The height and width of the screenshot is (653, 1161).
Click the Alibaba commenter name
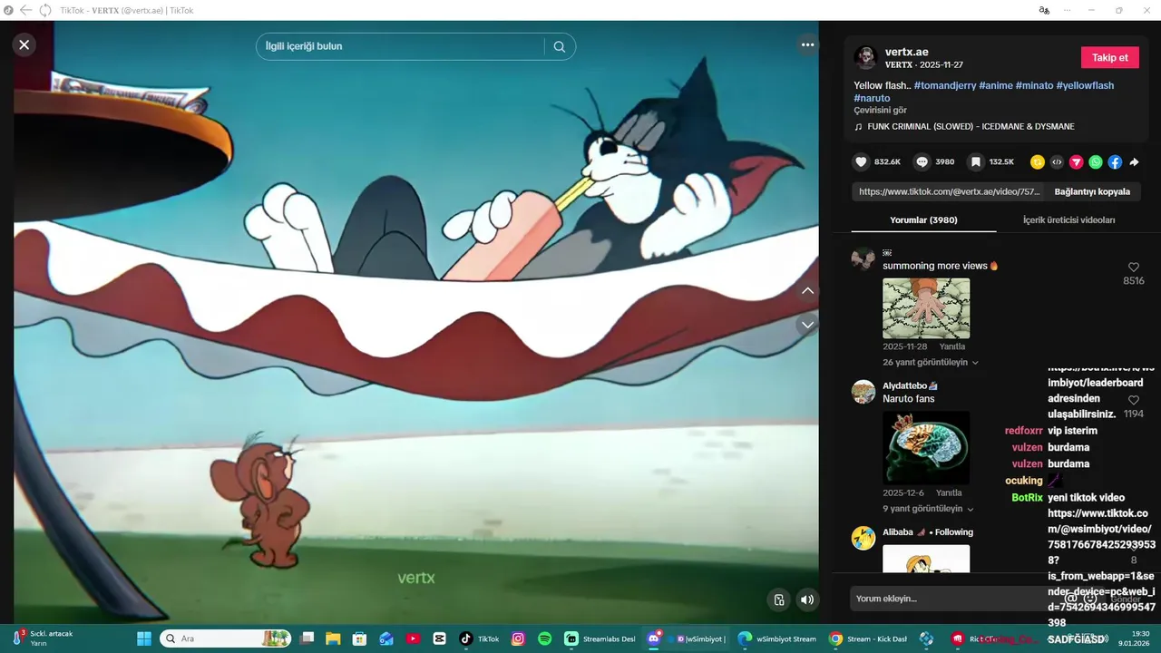[x=898, y=532]
